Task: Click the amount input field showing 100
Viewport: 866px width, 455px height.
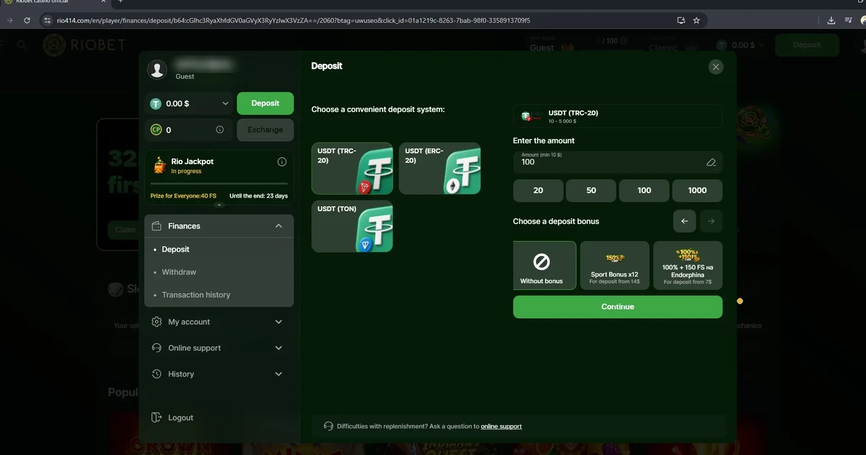Action: click(618, 162)
